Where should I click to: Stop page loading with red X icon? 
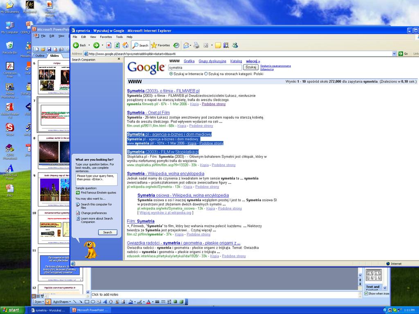pos(109,45)
